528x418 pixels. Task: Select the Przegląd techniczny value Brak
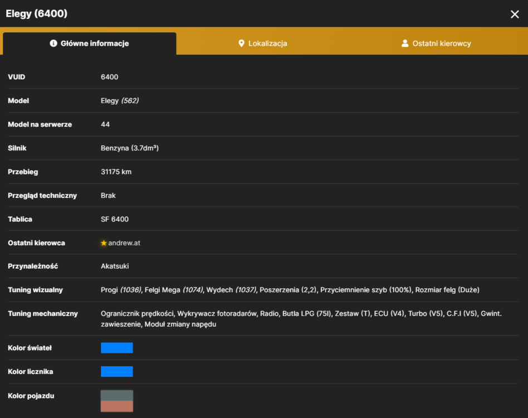tap(108, 196)
